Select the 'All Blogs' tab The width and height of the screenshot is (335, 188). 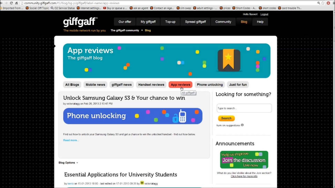point(72,85)
